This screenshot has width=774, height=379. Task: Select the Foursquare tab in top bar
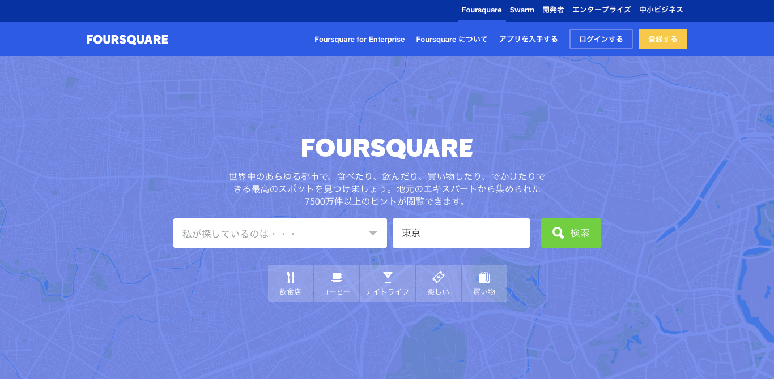click(482, 10)
